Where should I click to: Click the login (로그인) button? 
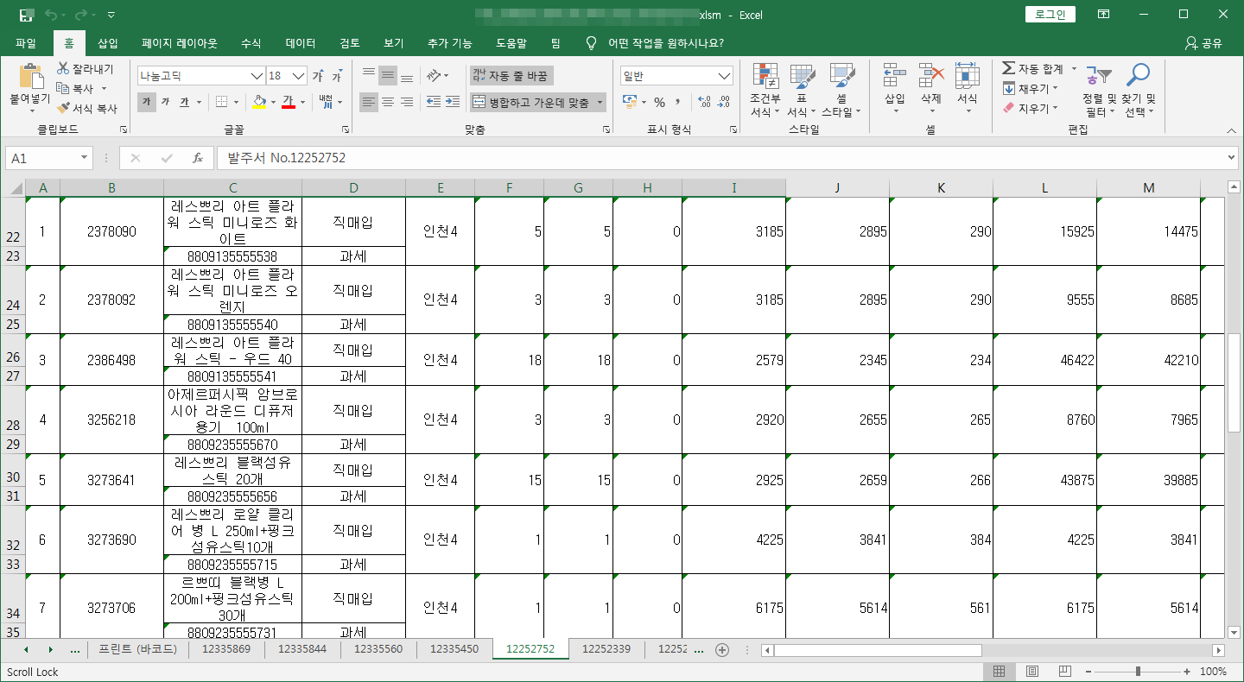[x=1050, y=15]
